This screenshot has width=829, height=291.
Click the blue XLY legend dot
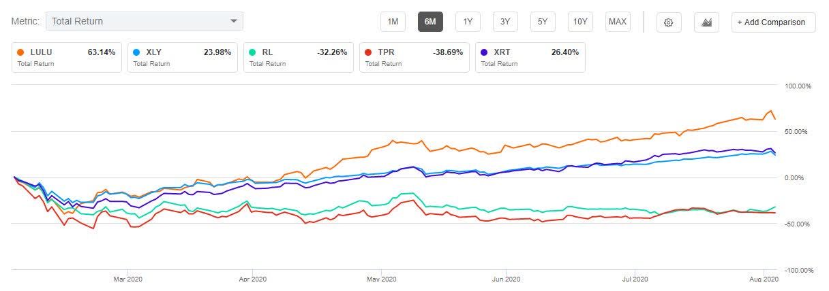coord(137,52)
